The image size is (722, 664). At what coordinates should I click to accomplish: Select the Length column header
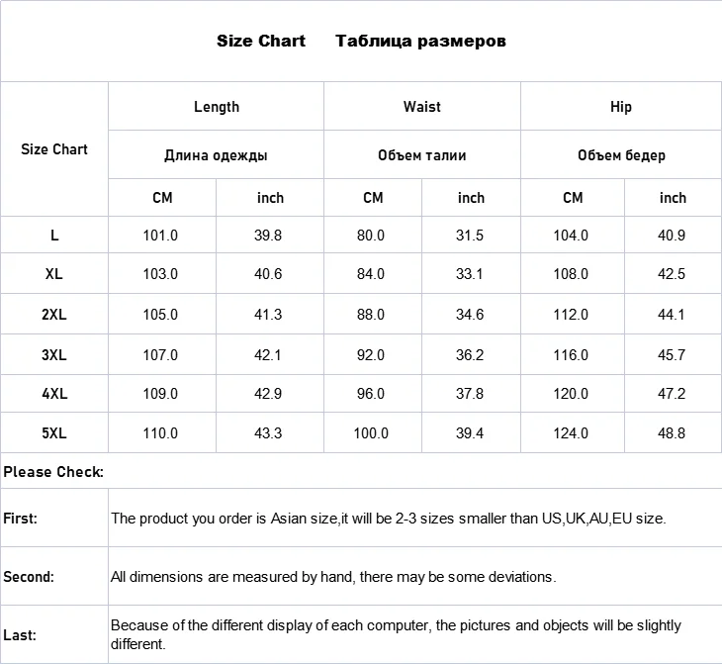[x=217, y=107]
